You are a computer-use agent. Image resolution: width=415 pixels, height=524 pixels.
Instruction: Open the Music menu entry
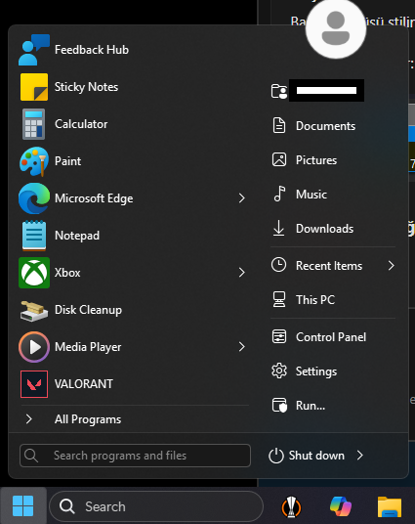coord(333,195)
